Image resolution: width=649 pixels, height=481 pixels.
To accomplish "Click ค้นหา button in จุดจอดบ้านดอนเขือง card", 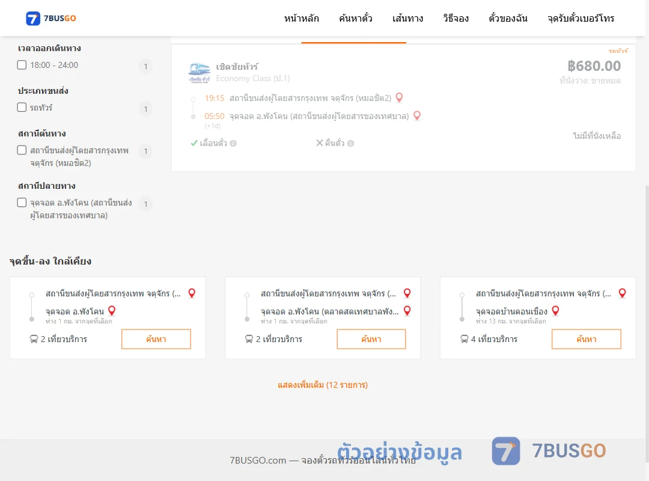I will click(x=587, y=339).
